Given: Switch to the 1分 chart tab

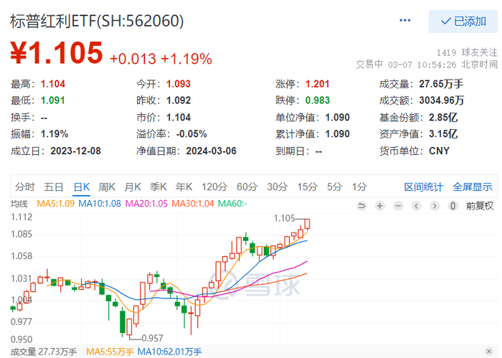Looking at the screenshot, I should click(x=359, y=187).
